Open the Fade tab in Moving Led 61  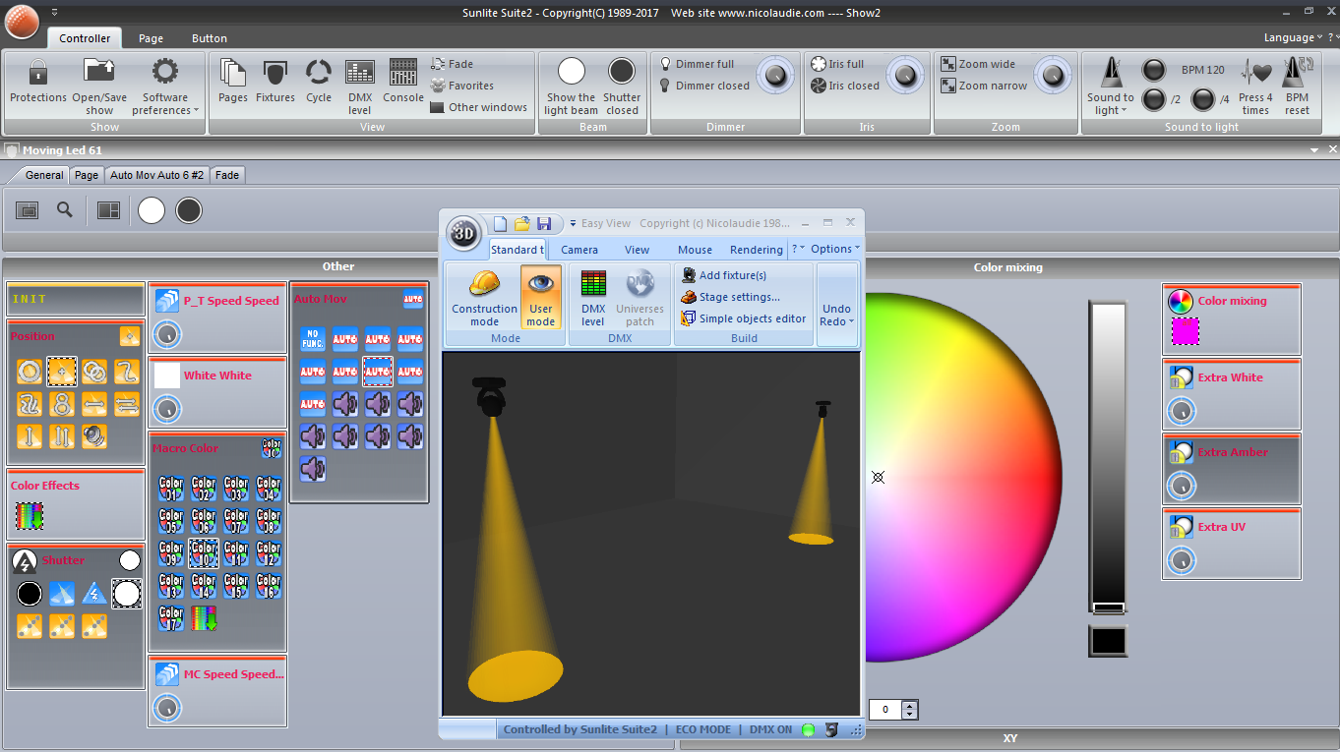pyautogui.click(x=227, y=175)
